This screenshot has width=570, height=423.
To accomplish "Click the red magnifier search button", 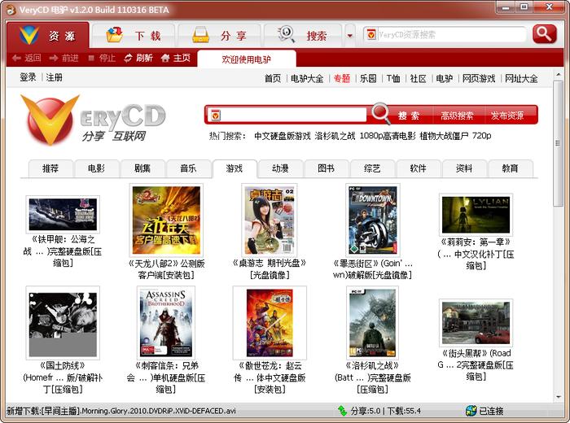I will (x=544, y=34).
